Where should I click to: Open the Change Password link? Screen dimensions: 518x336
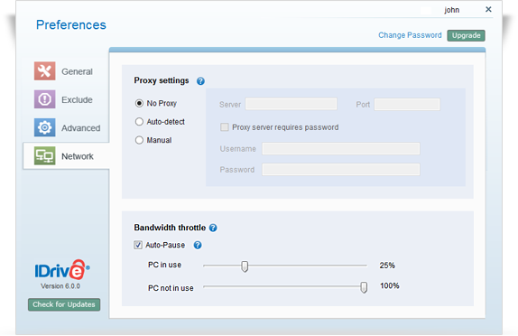coord(410,35)
